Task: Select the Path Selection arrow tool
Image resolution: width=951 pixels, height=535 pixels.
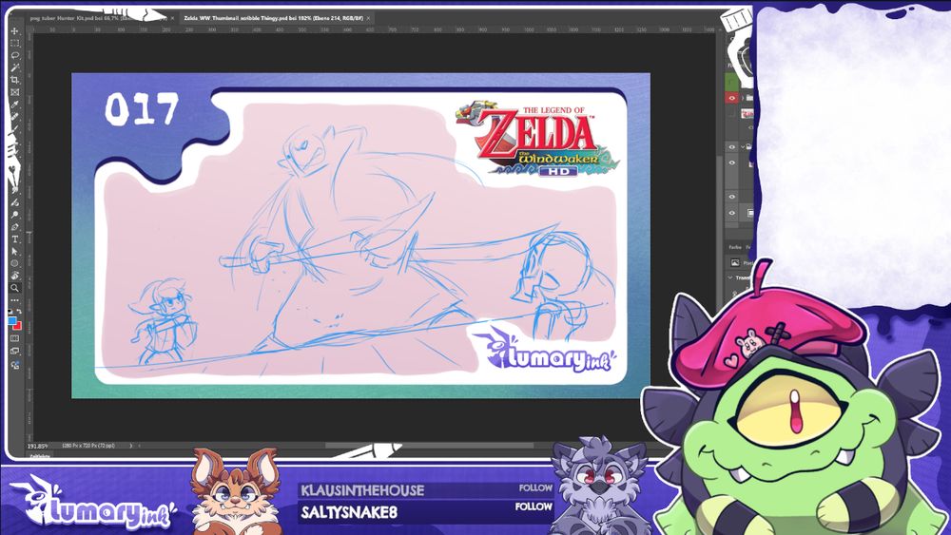Action: point(14,252)
